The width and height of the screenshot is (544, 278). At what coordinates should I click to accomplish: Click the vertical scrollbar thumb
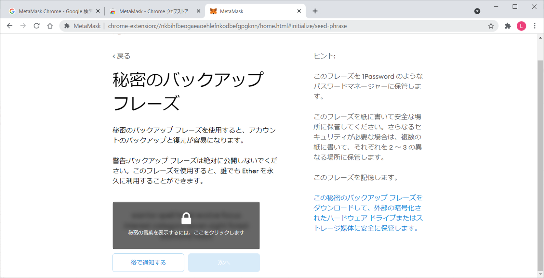click(540, 165)
